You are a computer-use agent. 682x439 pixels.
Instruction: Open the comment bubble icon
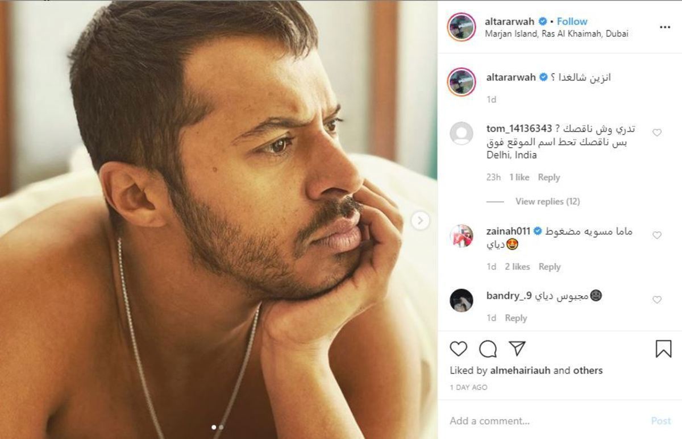point(488,349)
